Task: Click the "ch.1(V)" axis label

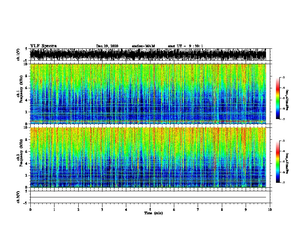Action: (x=18, y=55)
